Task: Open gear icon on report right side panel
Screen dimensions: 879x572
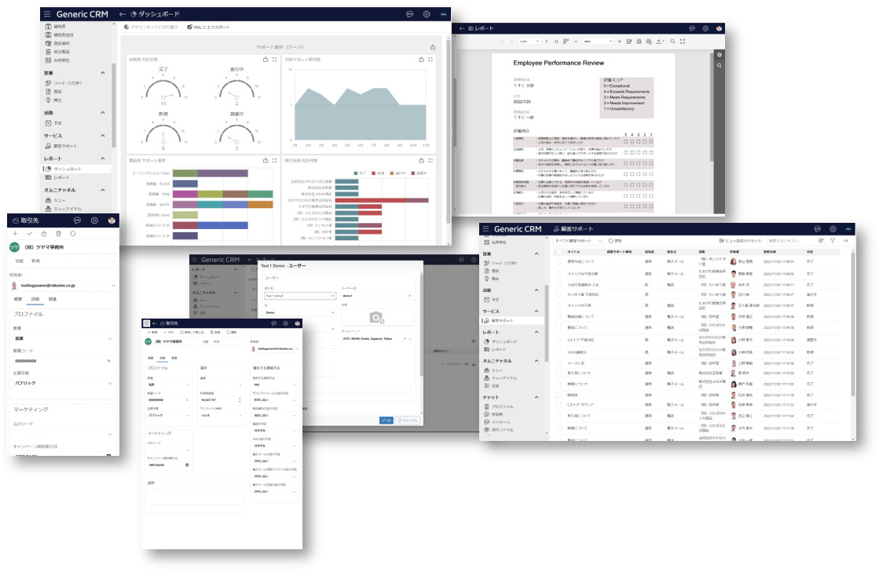Action: click(x=720, y=55)
